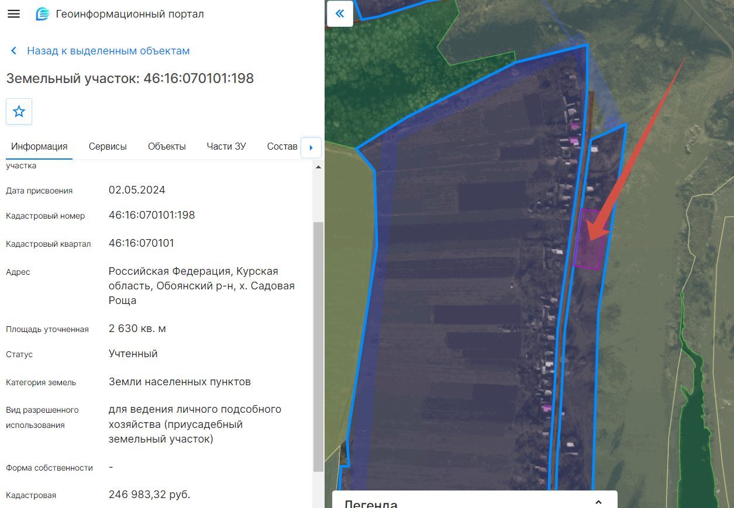The image size is (734, 508).
Task: Collapse the side panel with double chevron
Action: (x=340, y=13)
